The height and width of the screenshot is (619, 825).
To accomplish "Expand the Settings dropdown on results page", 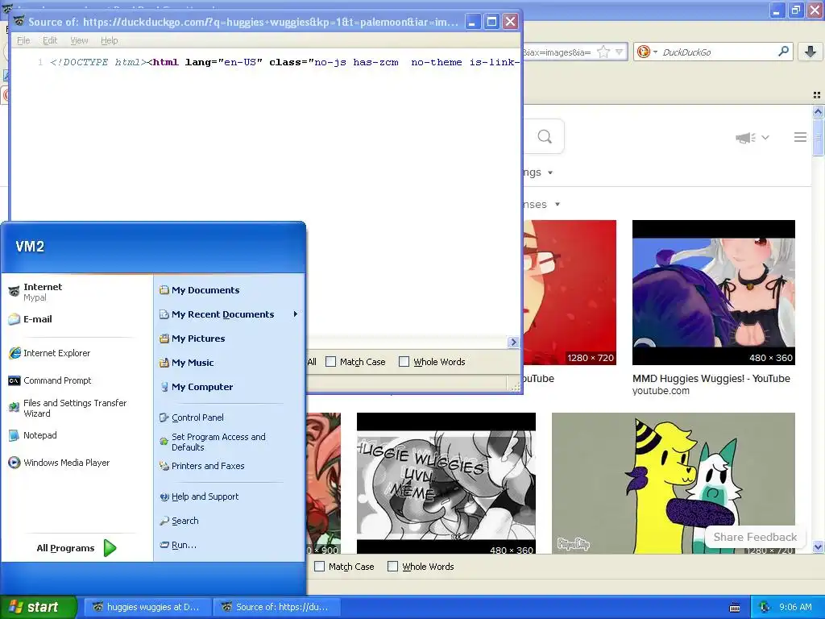I will (538, 172).
